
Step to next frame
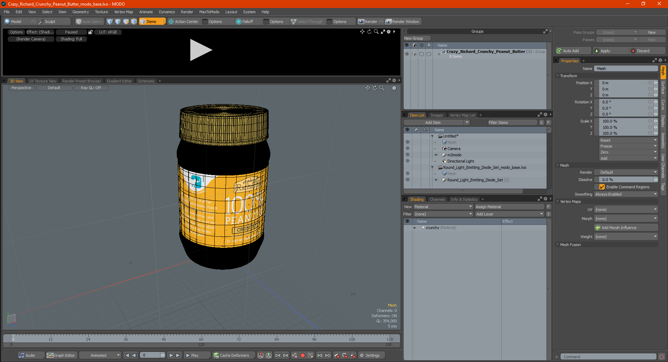point(170,355)
